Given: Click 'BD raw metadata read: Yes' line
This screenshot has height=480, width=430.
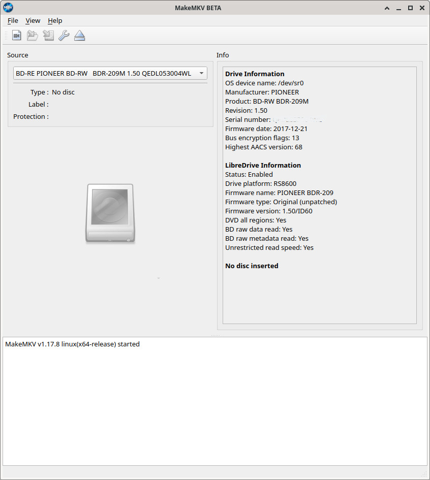Looking at the screenshot, I should pos(267,238).
